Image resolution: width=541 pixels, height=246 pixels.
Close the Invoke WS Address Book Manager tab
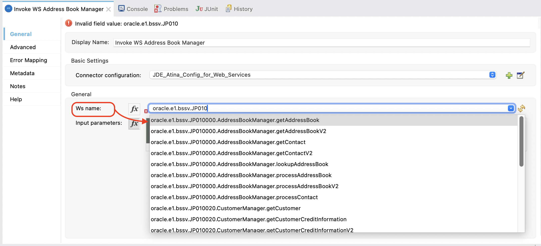(x=108, y=9)
